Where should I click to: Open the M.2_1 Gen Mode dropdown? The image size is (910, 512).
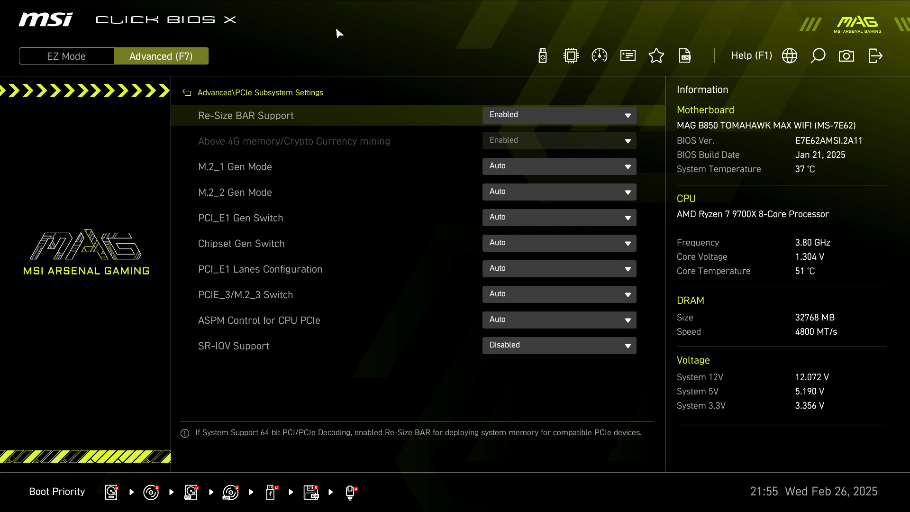[x=559, y=166]
